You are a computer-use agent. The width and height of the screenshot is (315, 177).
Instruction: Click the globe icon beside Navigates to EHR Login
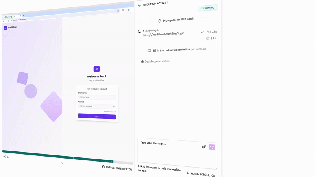pos(159,21)
